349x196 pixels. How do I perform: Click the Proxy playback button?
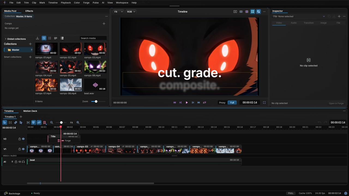pos(222,103)
